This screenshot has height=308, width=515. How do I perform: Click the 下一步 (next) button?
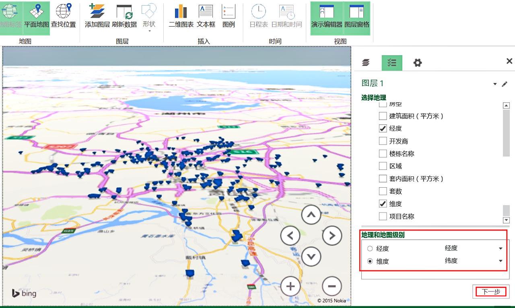490,291
